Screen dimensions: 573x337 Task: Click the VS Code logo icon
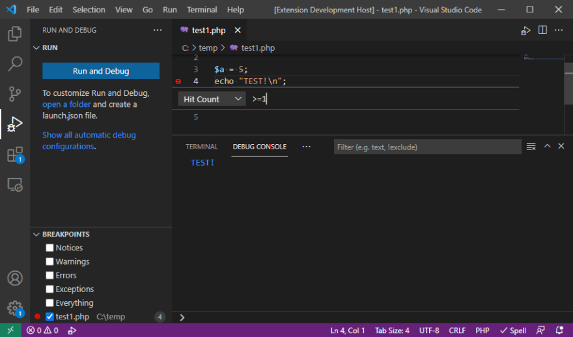[x=11, y=10]
